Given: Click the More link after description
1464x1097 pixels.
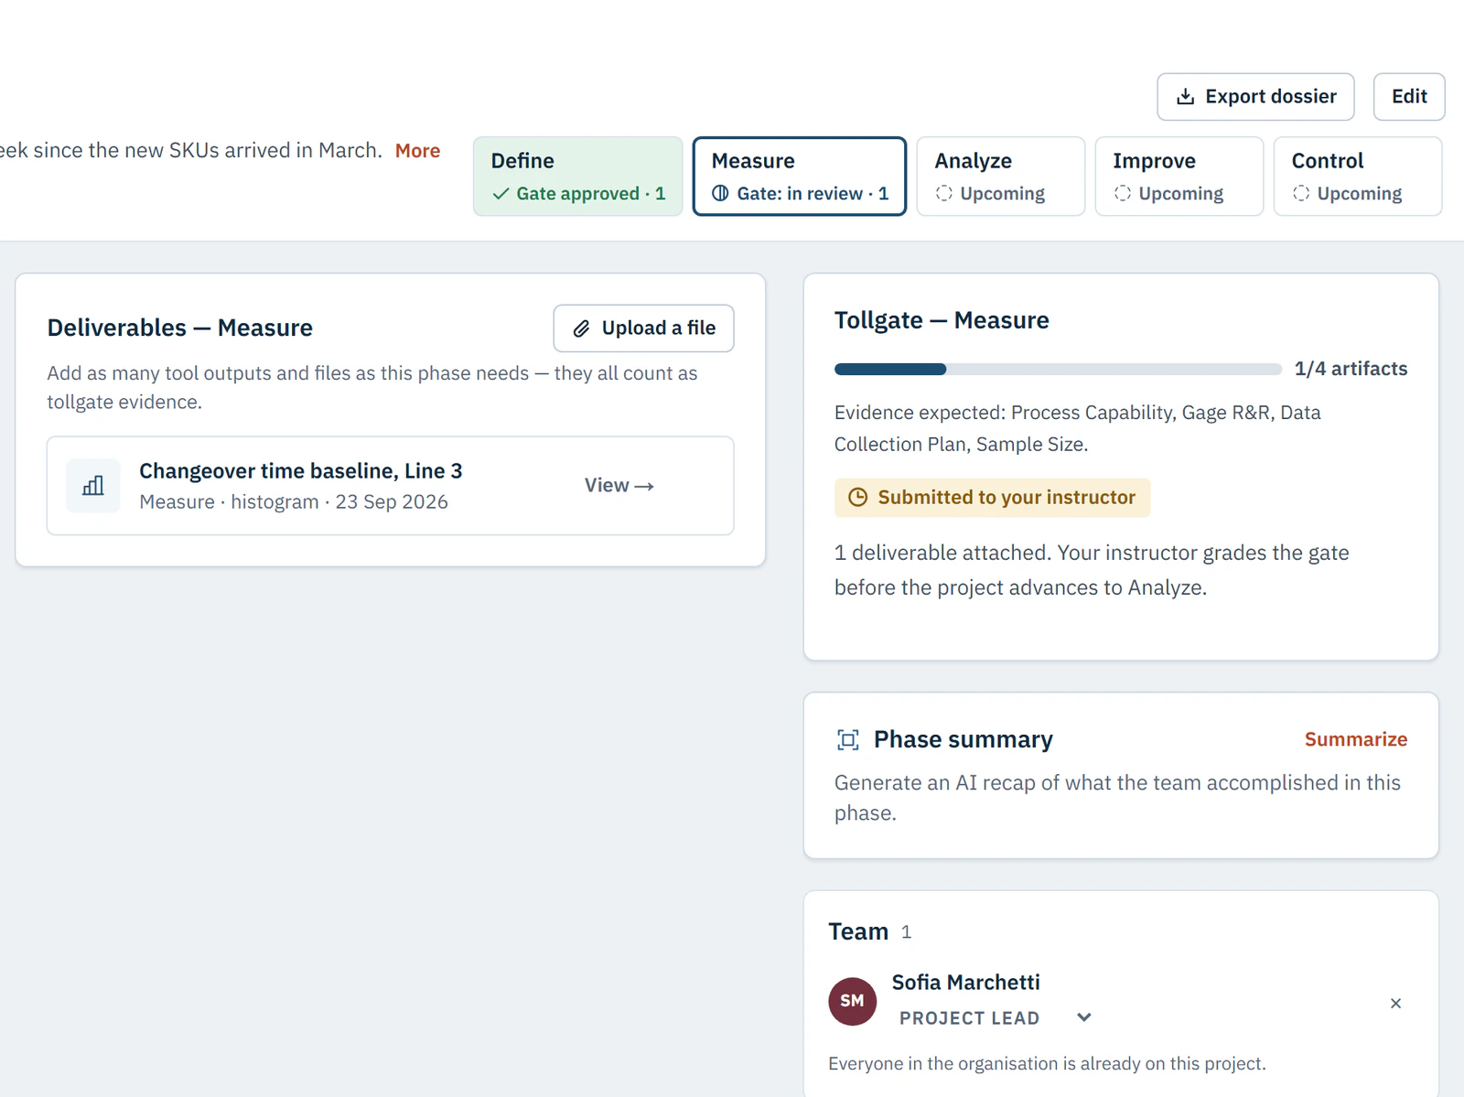Looking at the screenshot, I should pyautogui.click(x=417, y=151).
